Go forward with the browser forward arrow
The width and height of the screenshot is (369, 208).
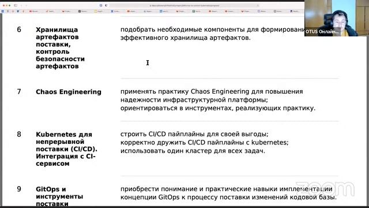[26, 5]
